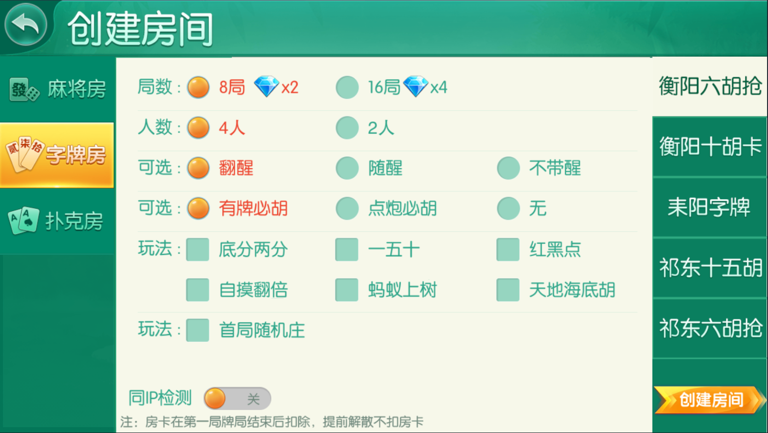Tick the 蚂蚁上树 checkbox
Screen dimensions: 768x433
pos(347,290)
